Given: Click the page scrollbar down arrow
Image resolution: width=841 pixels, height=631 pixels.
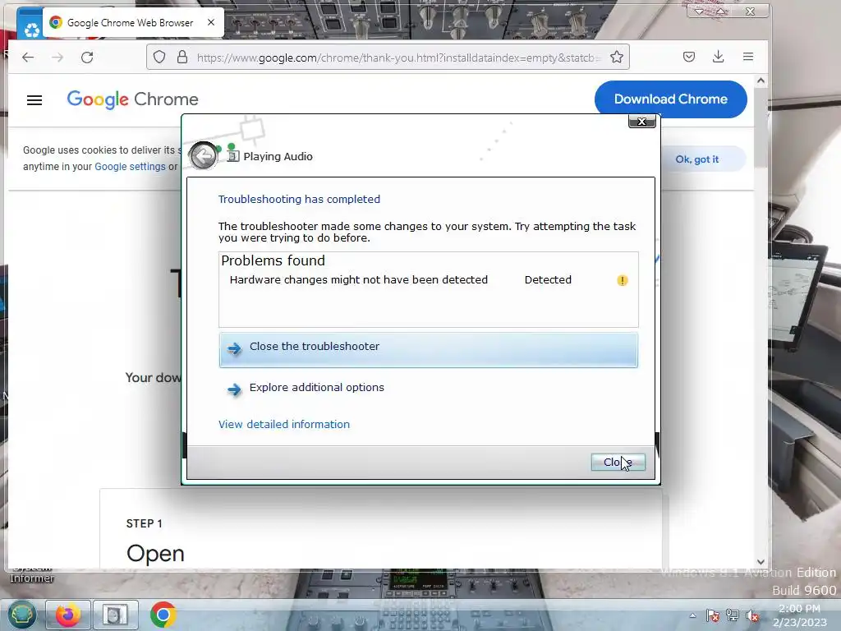Looking at the screenshot, I should pyautogui.click(x=761, y=562).
